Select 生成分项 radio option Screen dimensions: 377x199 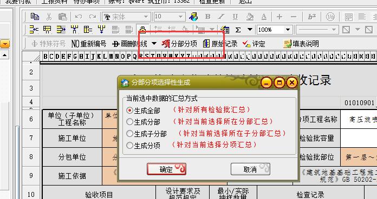129,145
